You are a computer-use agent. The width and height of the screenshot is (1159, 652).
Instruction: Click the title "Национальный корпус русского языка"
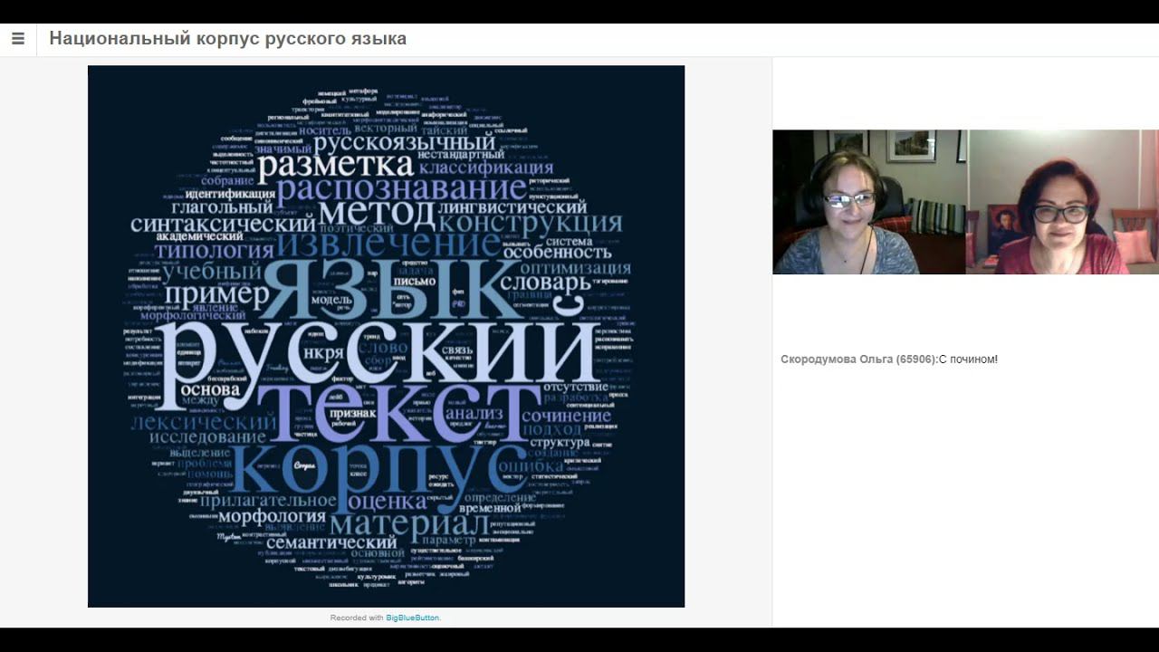pyautogui.click(x=227, y=39)
